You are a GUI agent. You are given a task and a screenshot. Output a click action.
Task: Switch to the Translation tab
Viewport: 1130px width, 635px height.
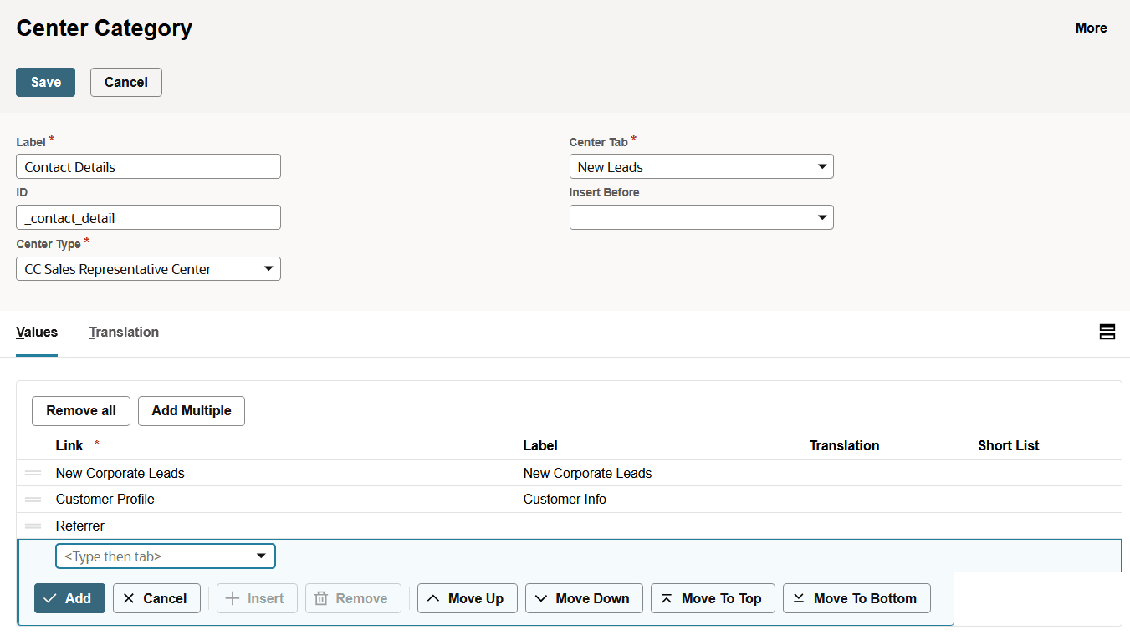pos(124,332)
